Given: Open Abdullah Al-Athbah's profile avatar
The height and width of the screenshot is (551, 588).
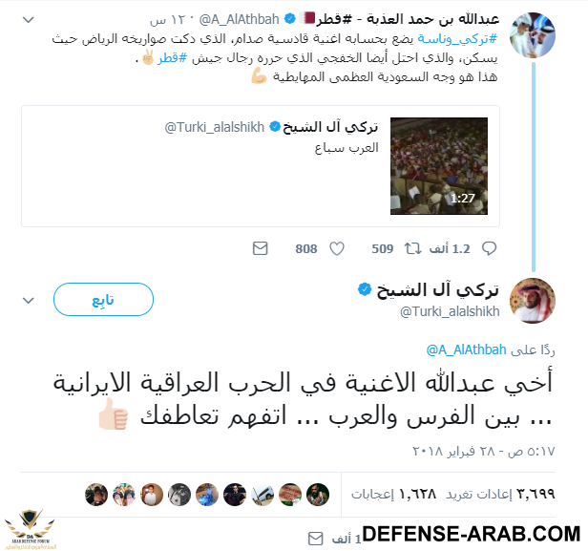Looking at the screenshot, I should point(533,35).
